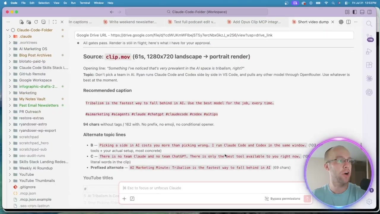This screenshot has width=380, height=214.
Task: Open the ChatGPT Codex activity bar icon
Action: [369, 92]
